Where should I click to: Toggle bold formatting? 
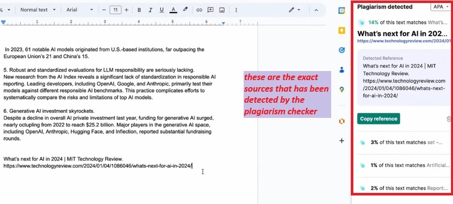(139, 10)
